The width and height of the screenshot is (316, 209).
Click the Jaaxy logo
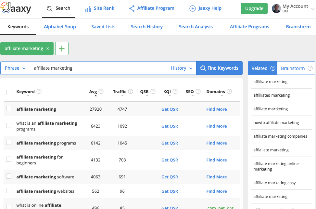16,8
